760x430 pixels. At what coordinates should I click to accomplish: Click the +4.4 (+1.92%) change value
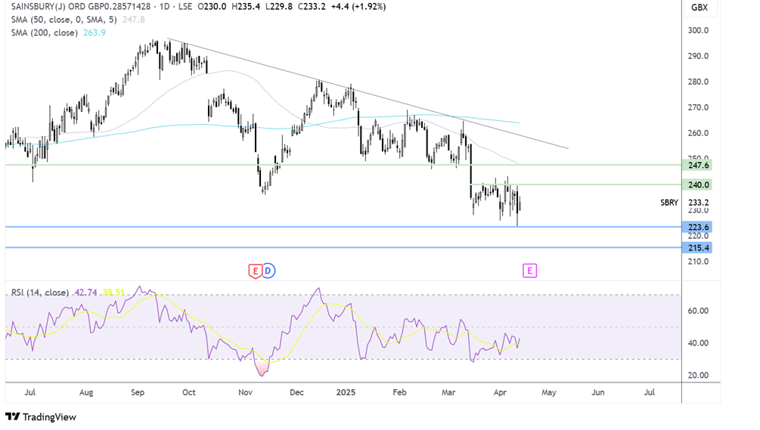(x=358, y=7)
